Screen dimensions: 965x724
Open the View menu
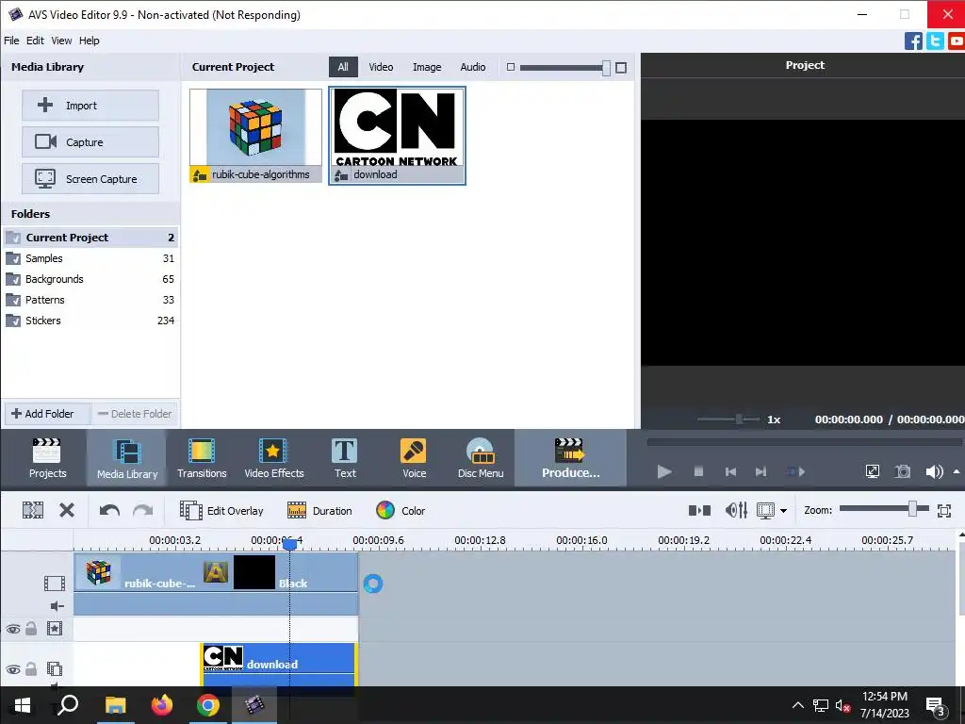pyautogui.click(x=61, y=41)
